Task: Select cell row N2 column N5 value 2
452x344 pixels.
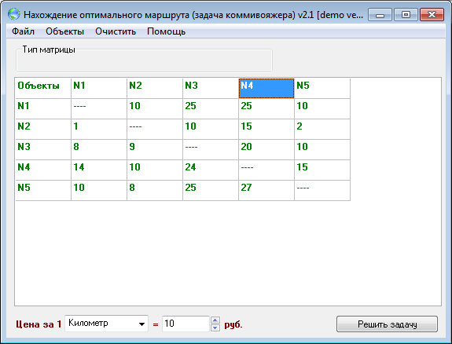Action: pos(322,130)
